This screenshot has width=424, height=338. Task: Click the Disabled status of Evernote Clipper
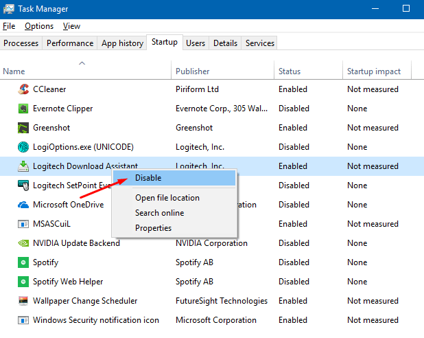click(294, 109)
